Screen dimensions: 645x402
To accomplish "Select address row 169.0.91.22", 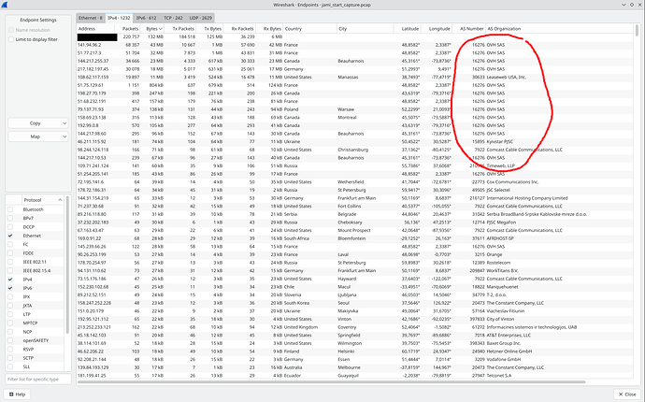I will coord(354,238).
